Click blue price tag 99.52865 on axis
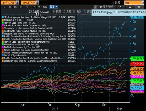The width and height of the screenshot is (146, 111). tap(138, 88)
